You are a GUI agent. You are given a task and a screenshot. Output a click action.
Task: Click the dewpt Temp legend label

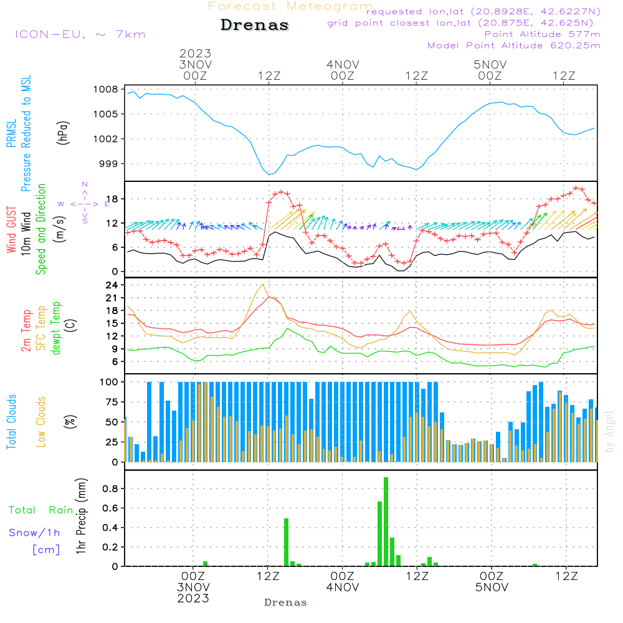pyautogui.click(x=55, y=328)
